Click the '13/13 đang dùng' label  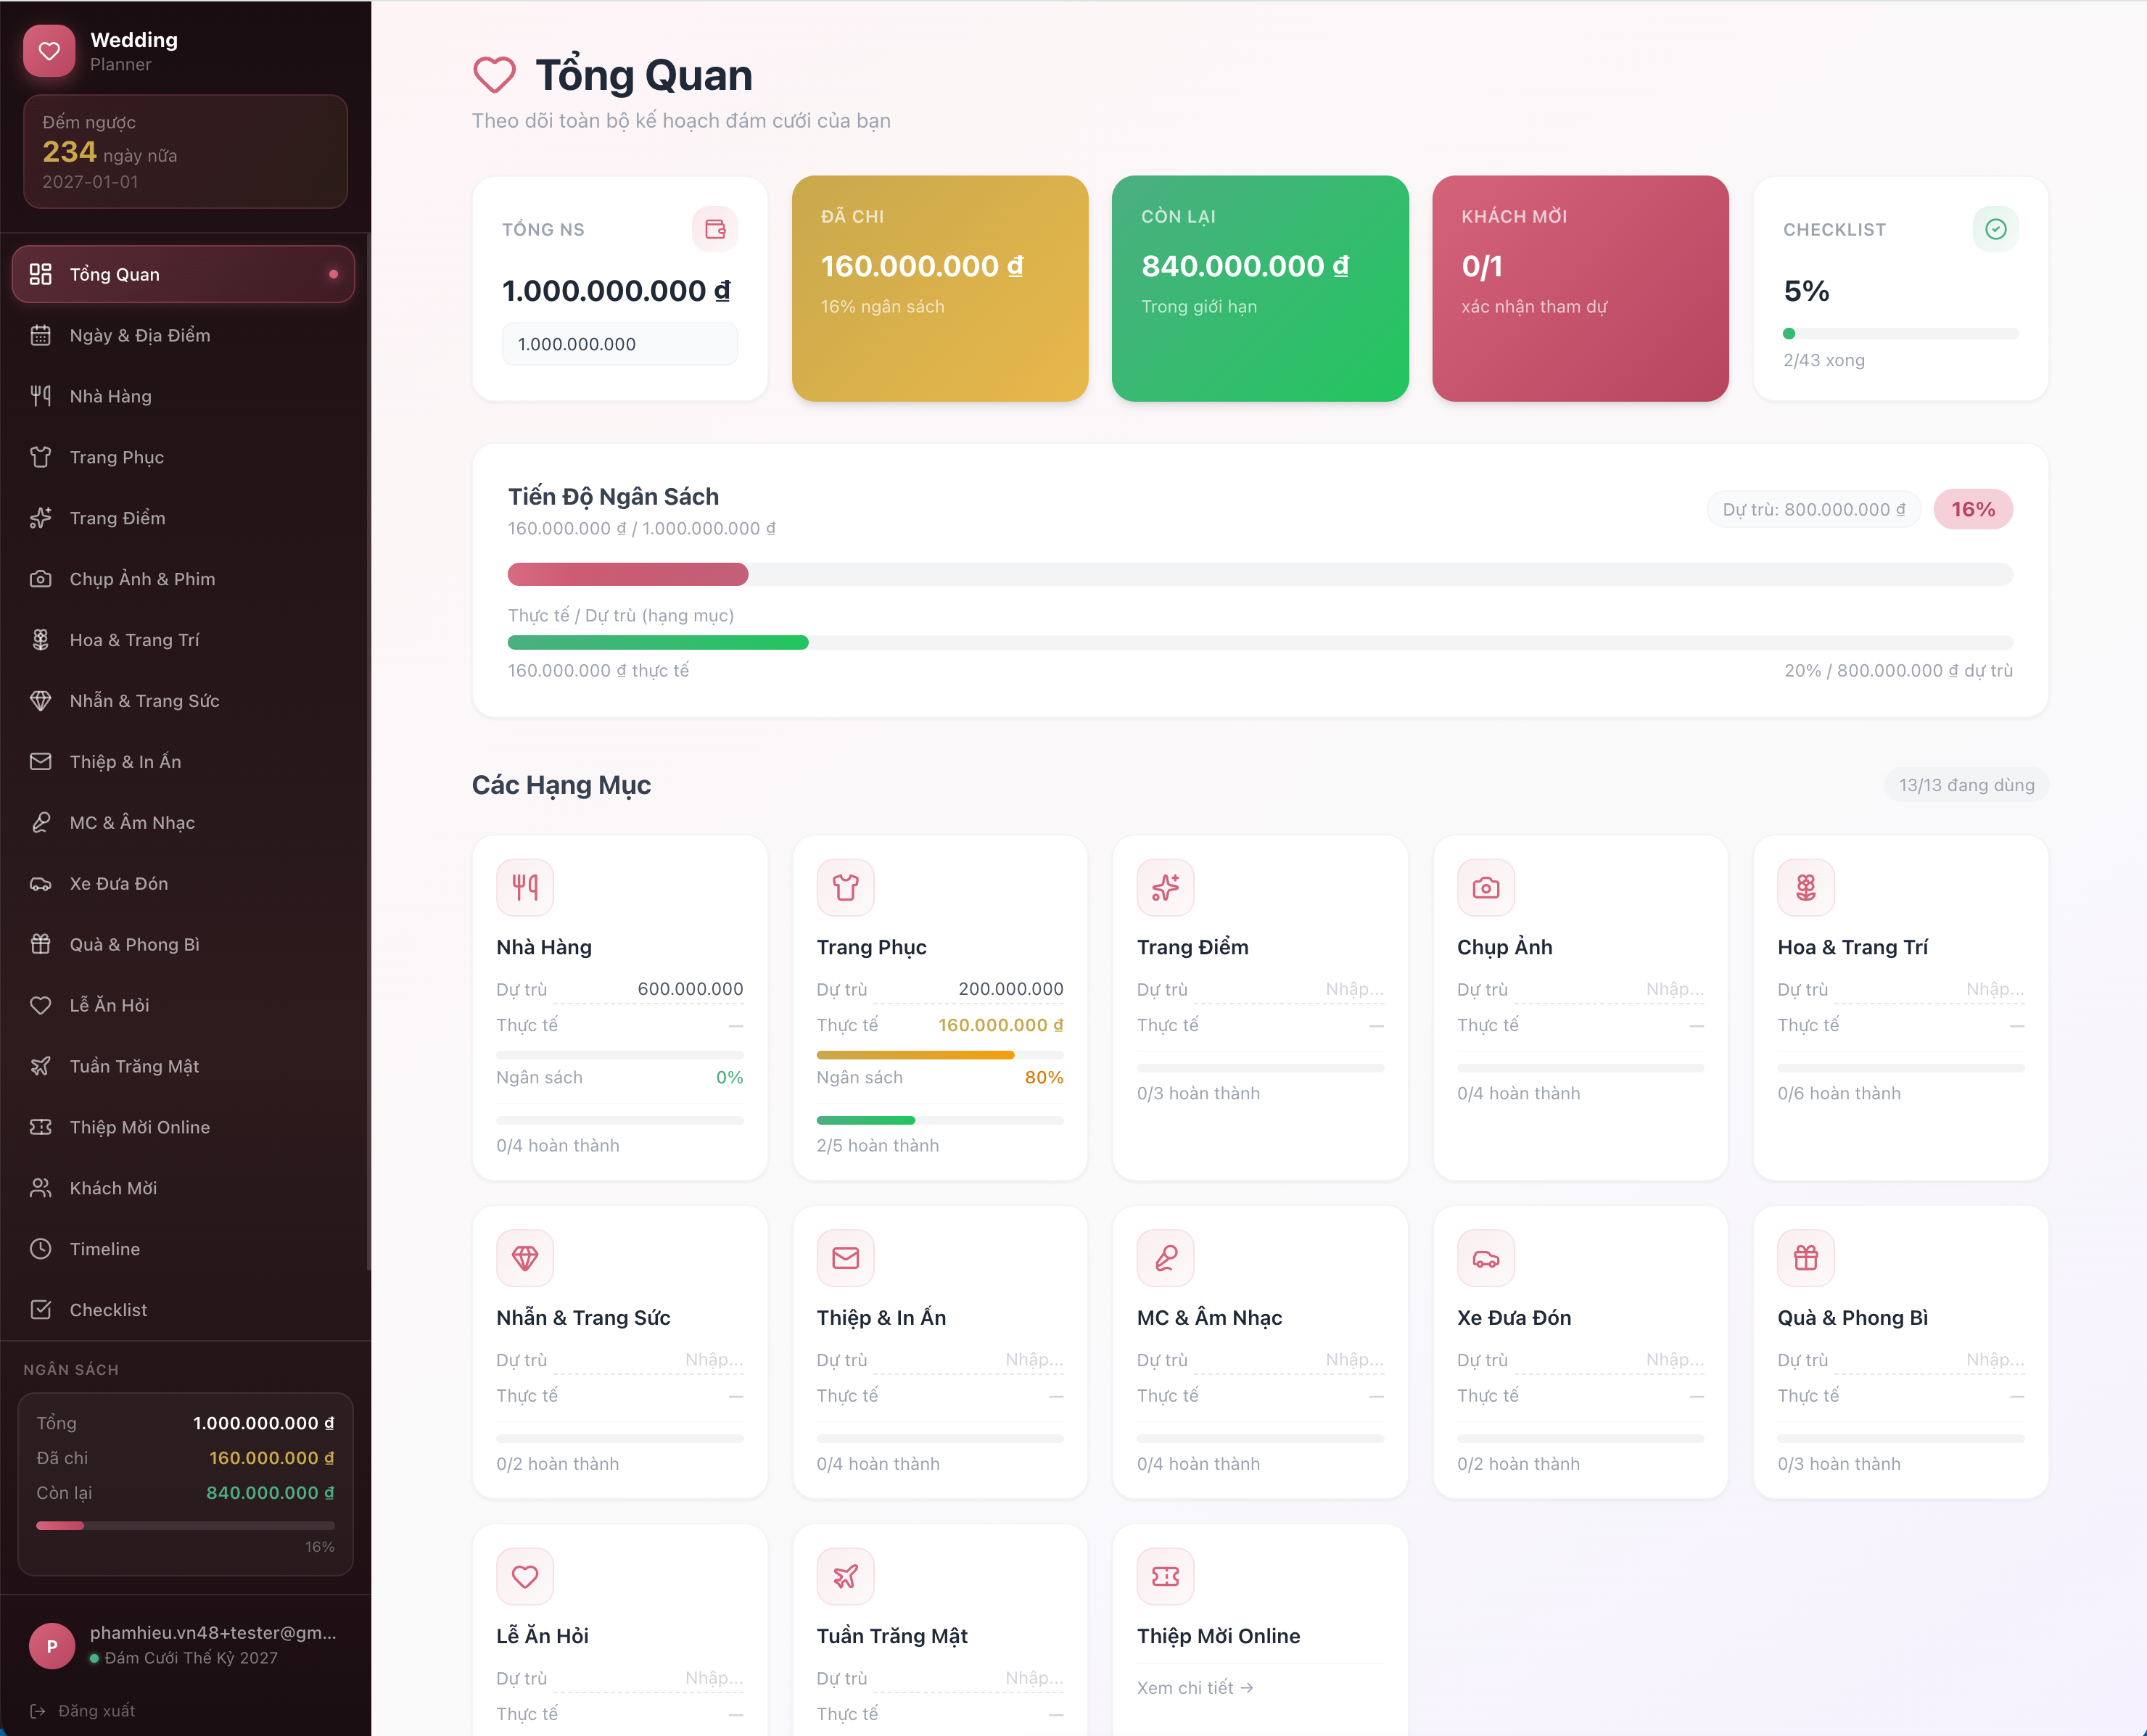(x=1966, y=785)
